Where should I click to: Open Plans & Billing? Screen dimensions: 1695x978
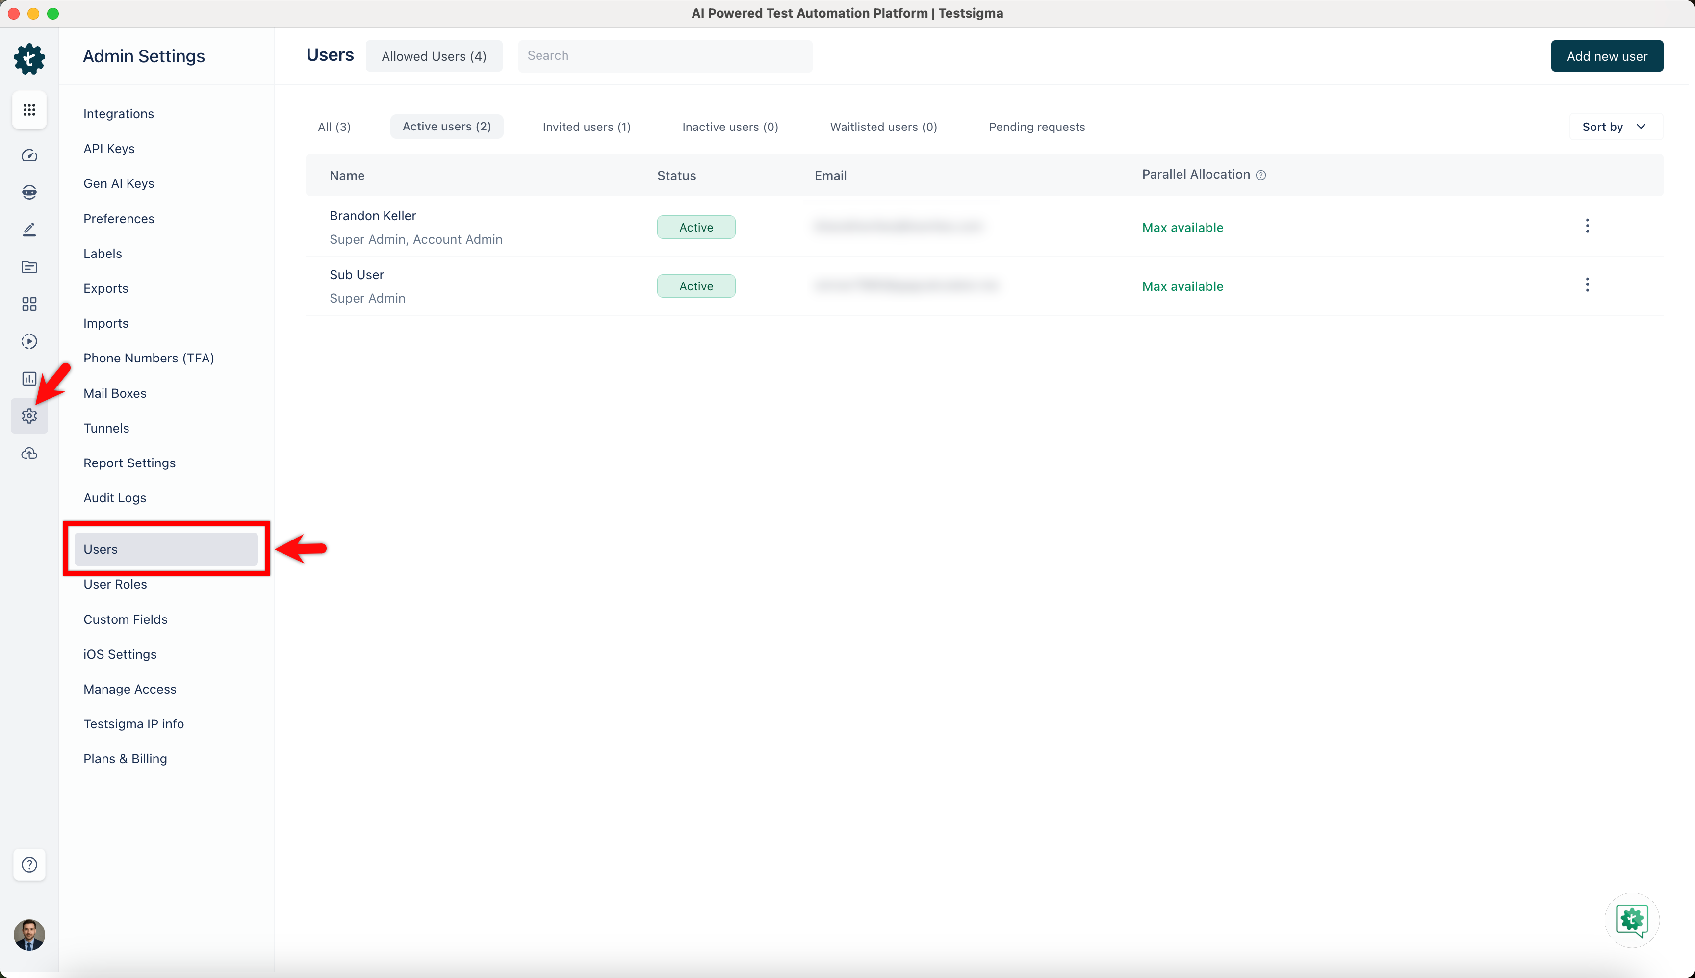pos(125,759)
